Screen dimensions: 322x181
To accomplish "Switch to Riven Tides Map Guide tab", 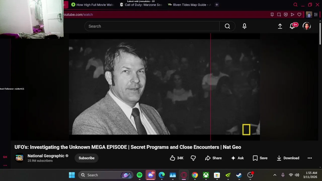I will coord(189,5).
